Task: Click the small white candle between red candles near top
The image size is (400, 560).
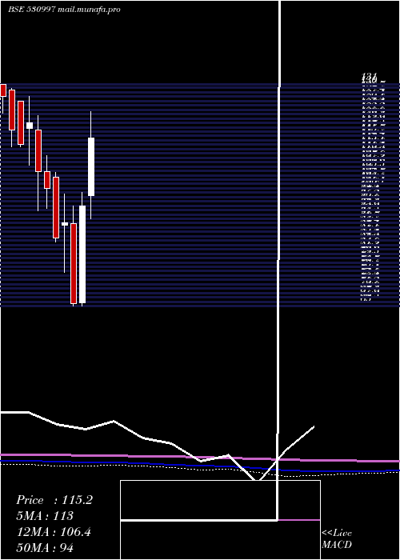Action: click(x=30, y=126)
